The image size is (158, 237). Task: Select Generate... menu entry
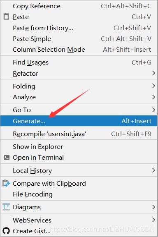click(79, 121)
